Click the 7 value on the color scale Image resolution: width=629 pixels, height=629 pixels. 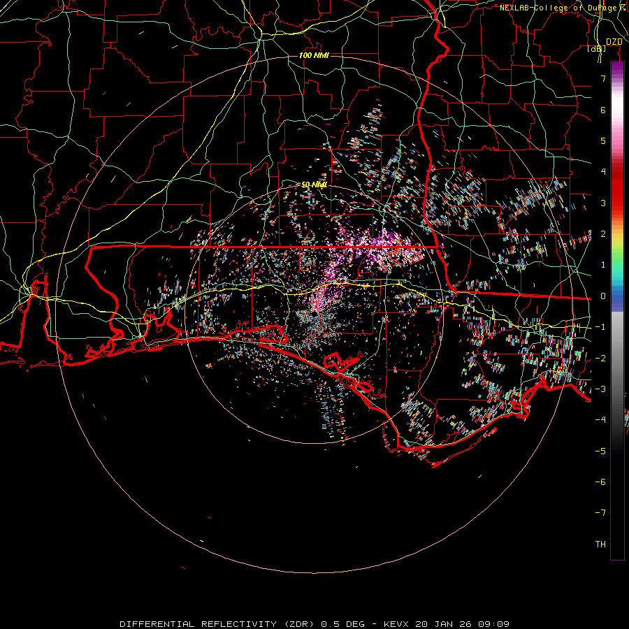603,78
